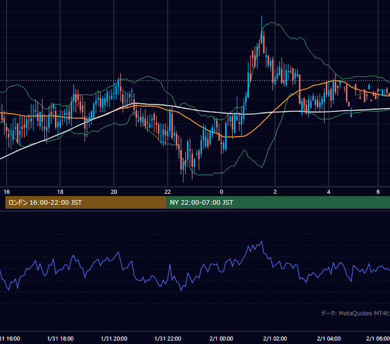Click the MetaQuotes MT4 data source text
The height and width of the screenshot is (344, 390).
[x=355, y=313]
